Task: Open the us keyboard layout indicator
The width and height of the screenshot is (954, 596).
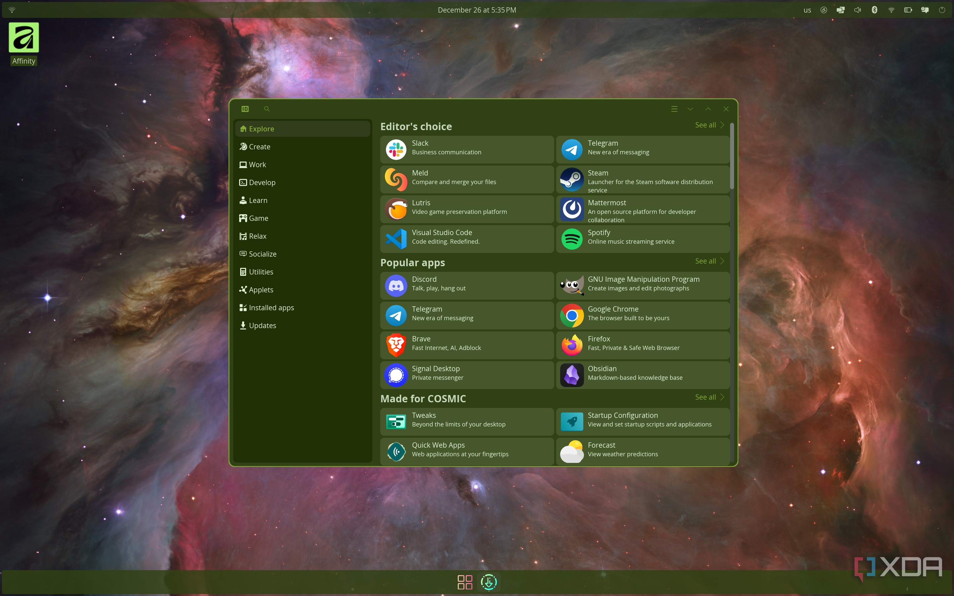Action: click(807, 10)
